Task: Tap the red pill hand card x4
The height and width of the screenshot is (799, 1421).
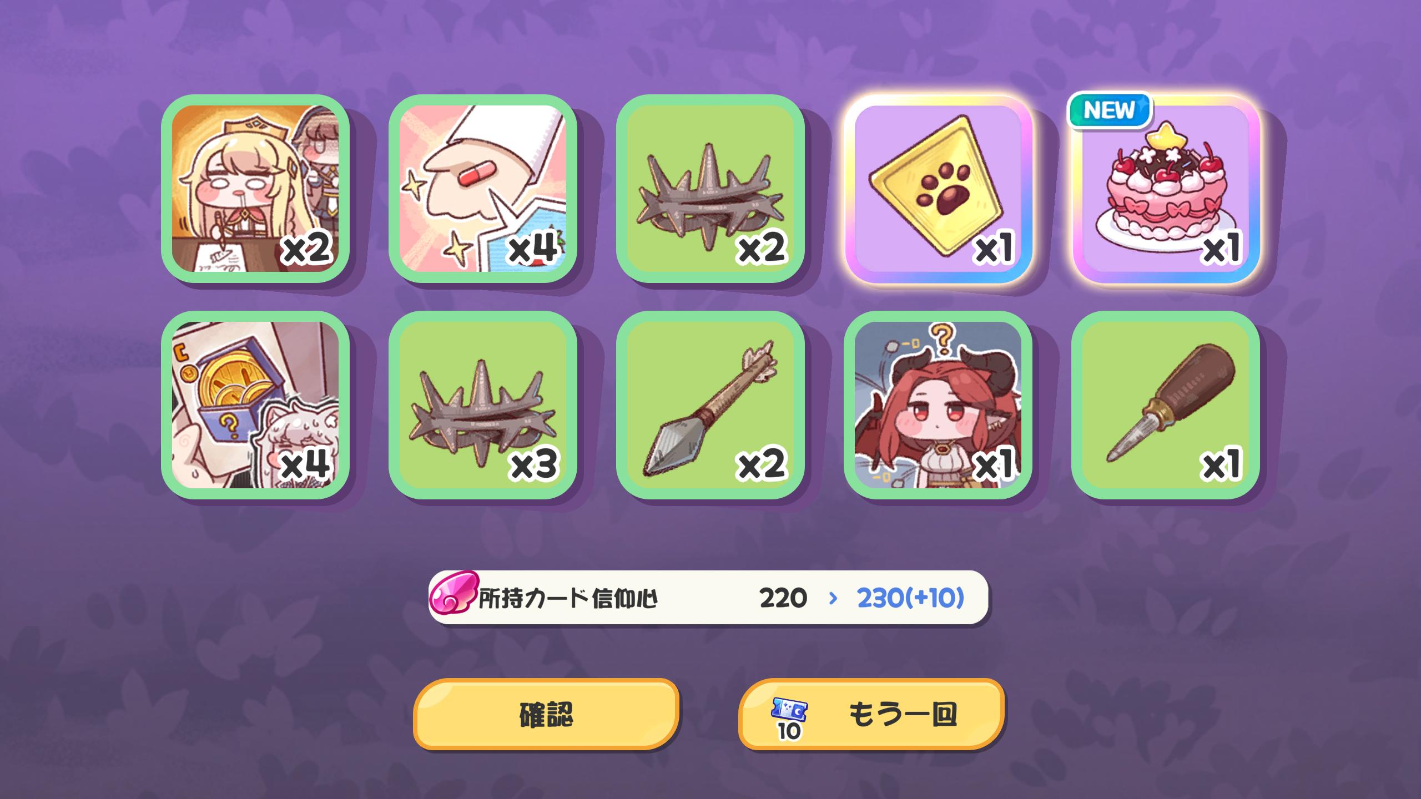Action: (483, 189)
